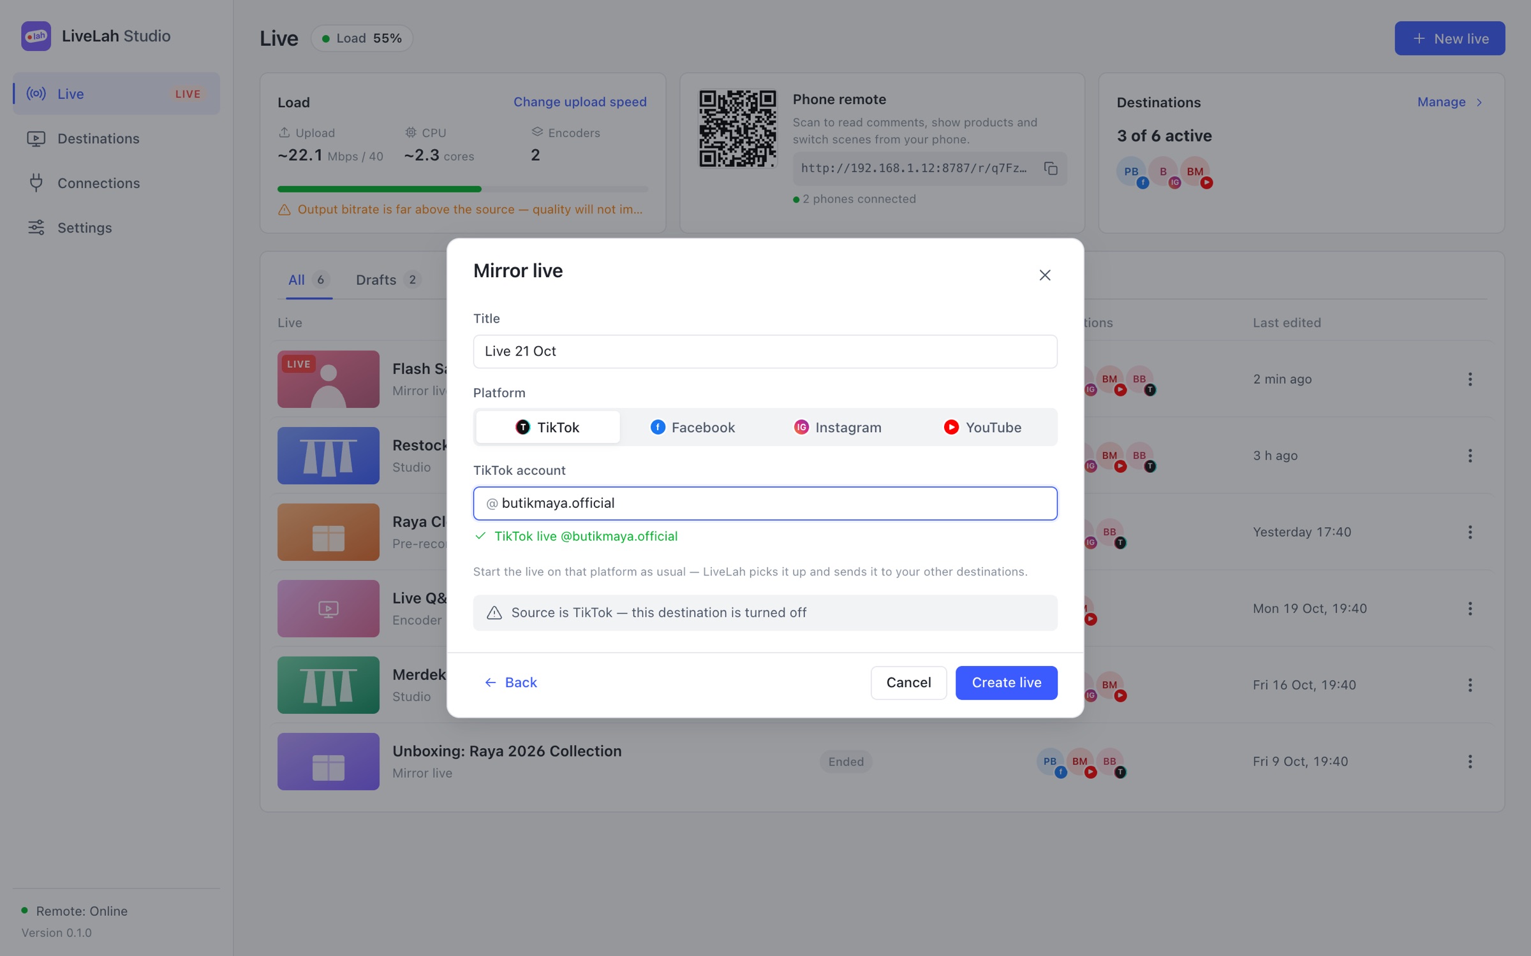1531x956 pixels.
Task: Open the Restock row thumbnail
Action: (x=328, y=456)
